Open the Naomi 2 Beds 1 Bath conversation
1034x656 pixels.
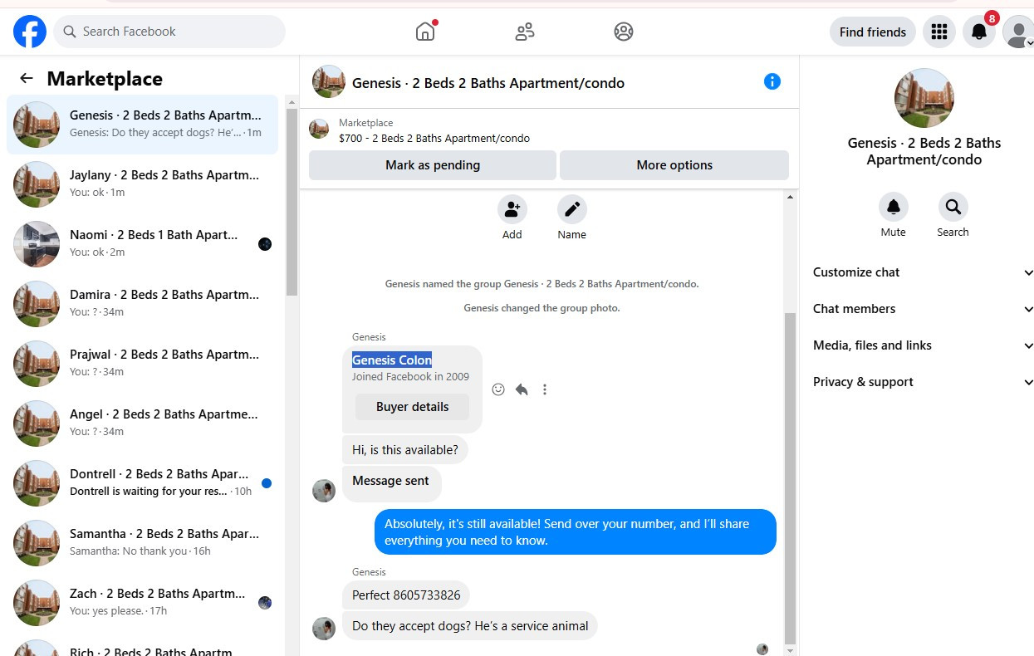click(x=143, y=244)
